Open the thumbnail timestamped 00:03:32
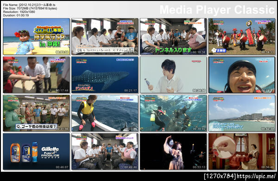278x181 pixels. [x=36, y=36]
